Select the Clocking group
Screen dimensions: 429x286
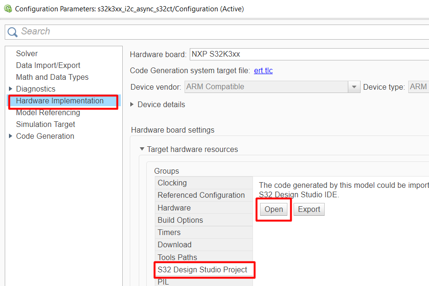[x=172, y=183]
